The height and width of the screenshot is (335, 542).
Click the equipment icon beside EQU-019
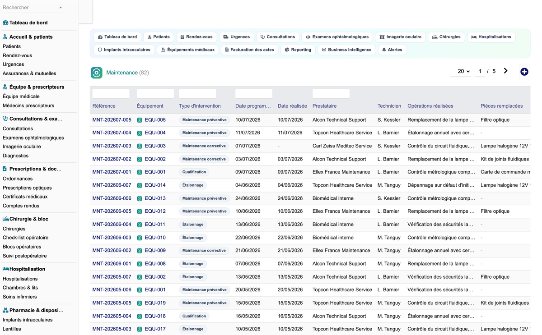click(140, 303)
